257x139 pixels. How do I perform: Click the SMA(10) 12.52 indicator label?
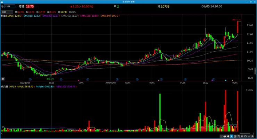point(32,16)
